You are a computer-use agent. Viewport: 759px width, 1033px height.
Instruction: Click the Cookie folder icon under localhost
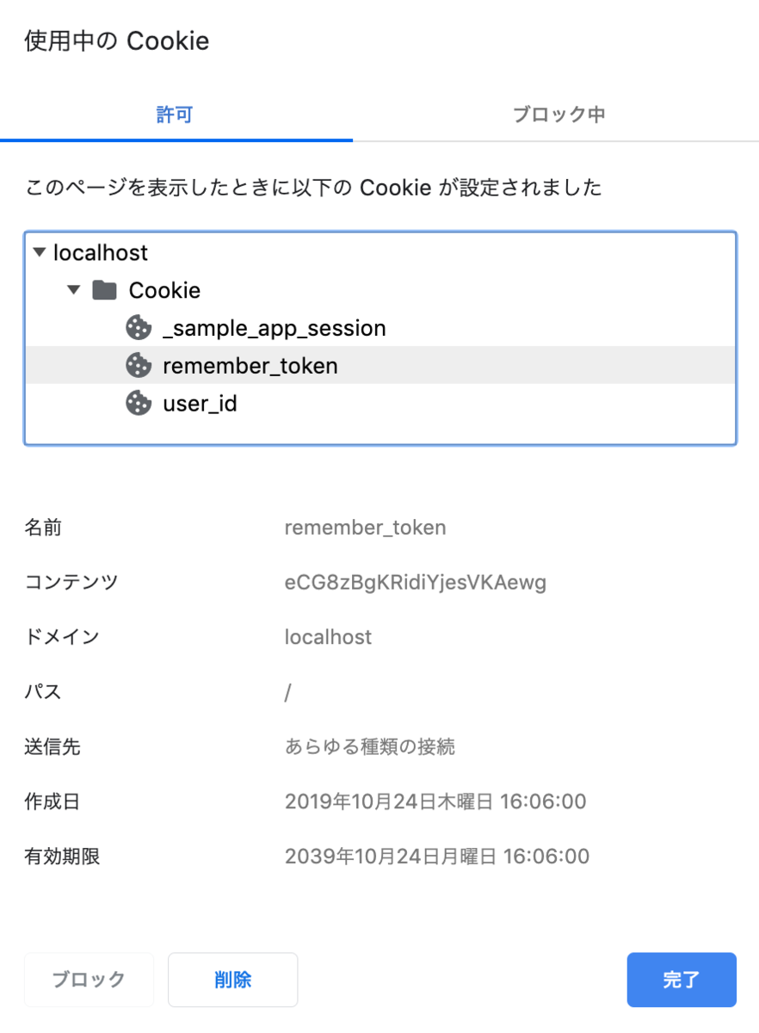point(103,290)
